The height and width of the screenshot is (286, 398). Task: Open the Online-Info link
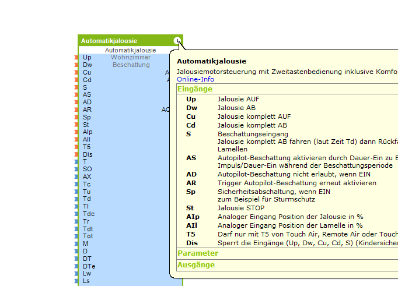[195, 79]
